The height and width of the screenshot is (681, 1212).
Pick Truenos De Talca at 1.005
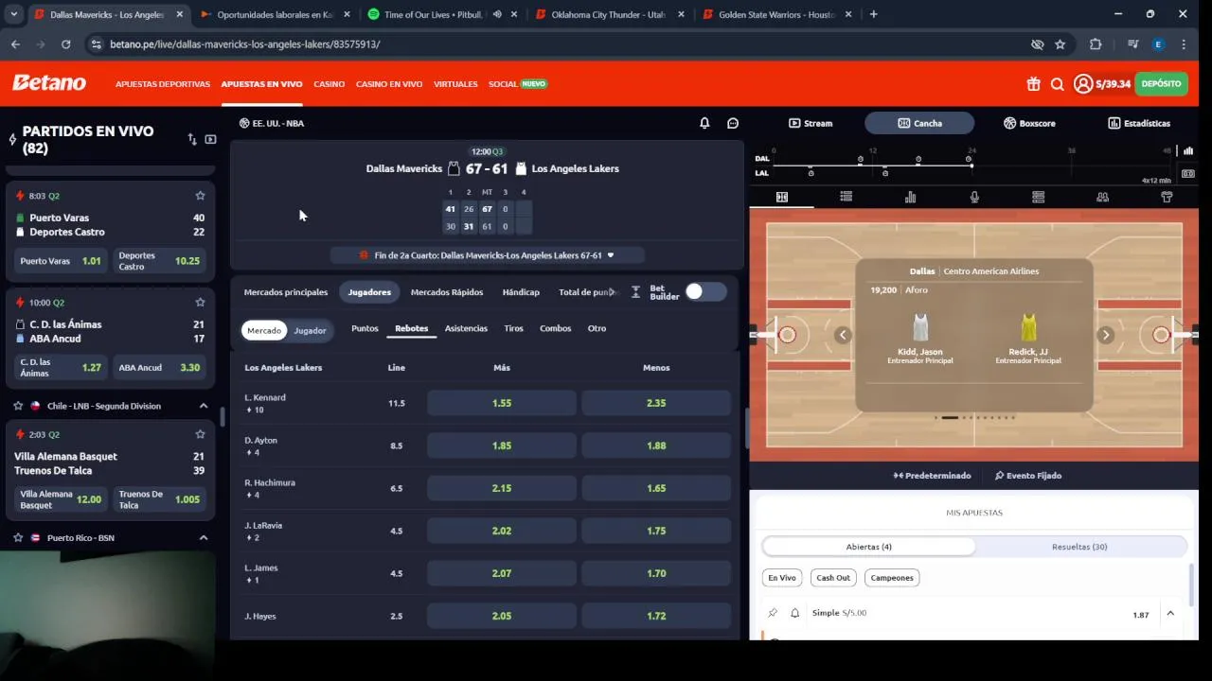[x=159, y=499]
